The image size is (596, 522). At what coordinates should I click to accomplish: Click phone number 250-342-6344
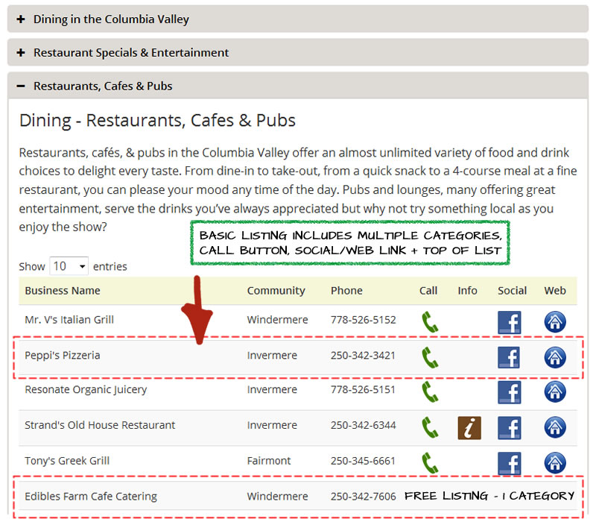click(363, 426)
